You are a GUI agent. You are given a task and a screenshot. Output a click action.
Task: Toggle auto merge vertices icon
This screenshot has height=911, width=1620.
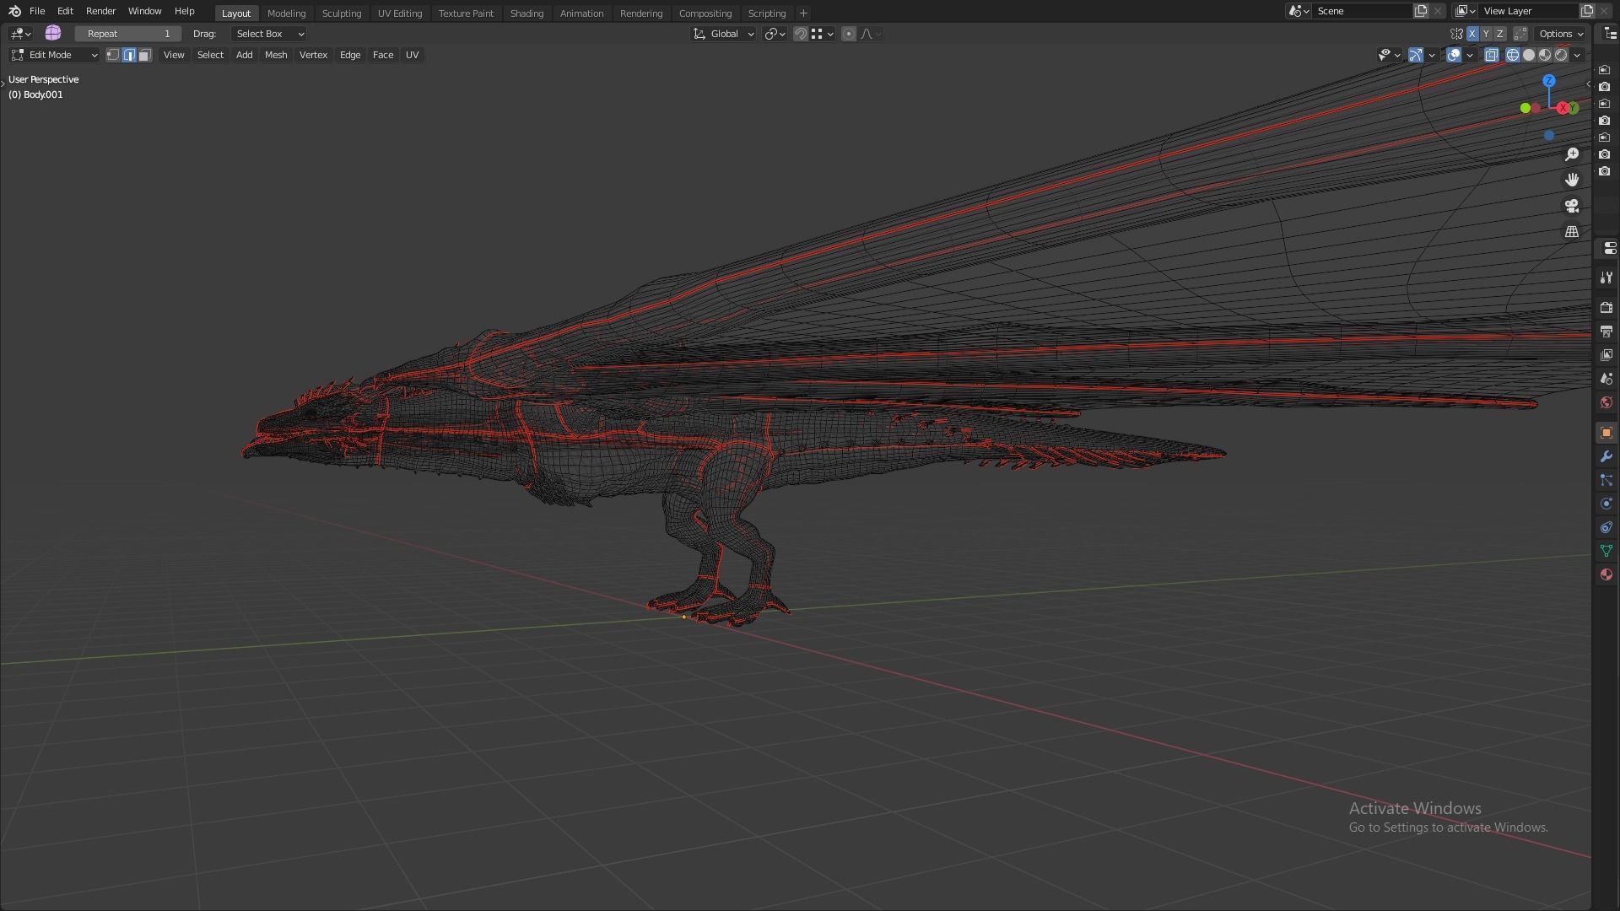tap(1520, 34)
